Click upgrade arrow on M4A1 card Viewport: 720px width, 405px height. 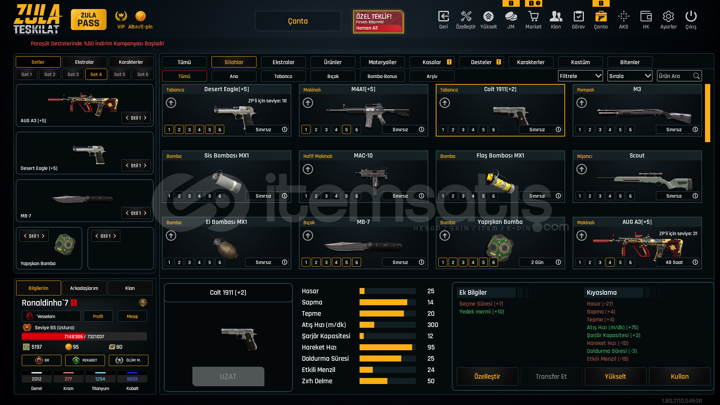pyautogui.click(x=308, y=103)
